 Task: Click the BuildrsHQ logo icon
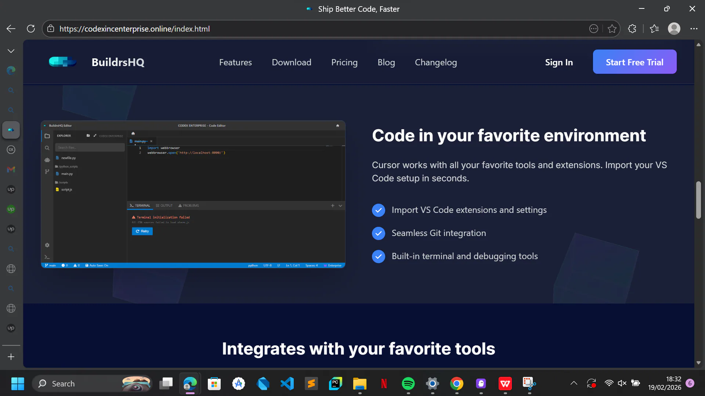click(x=63, y=62)
